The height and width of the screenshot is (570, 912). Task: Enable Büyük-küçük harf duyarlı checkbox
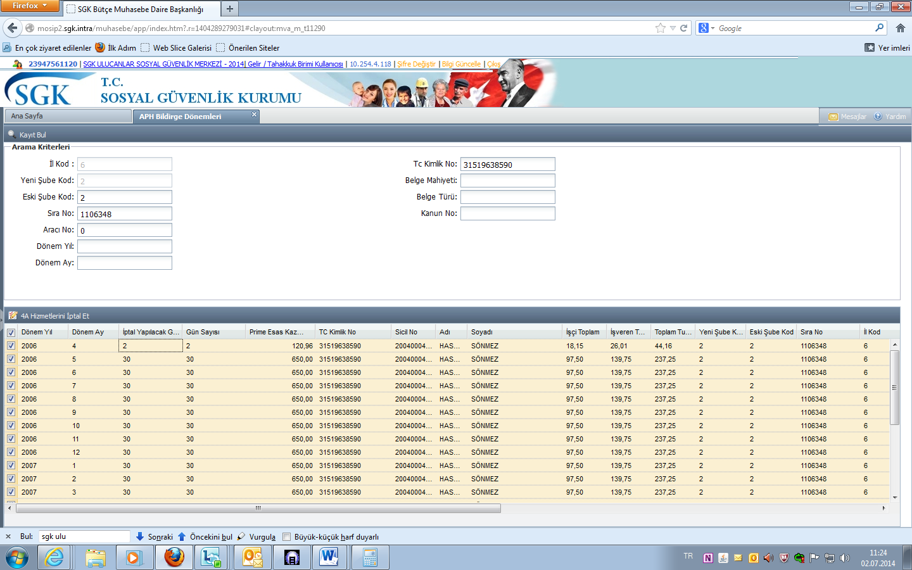(286, 536)
